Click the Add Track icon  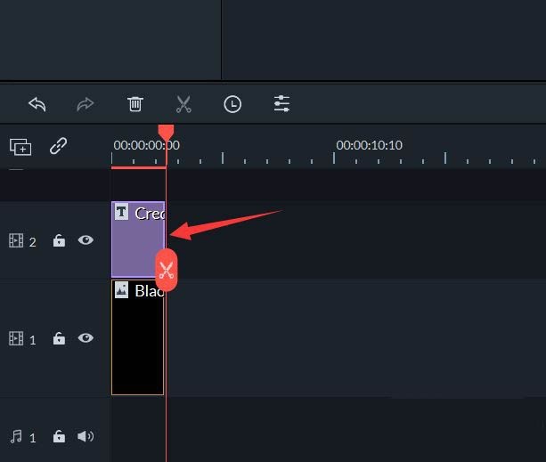(x=20, y=147)
